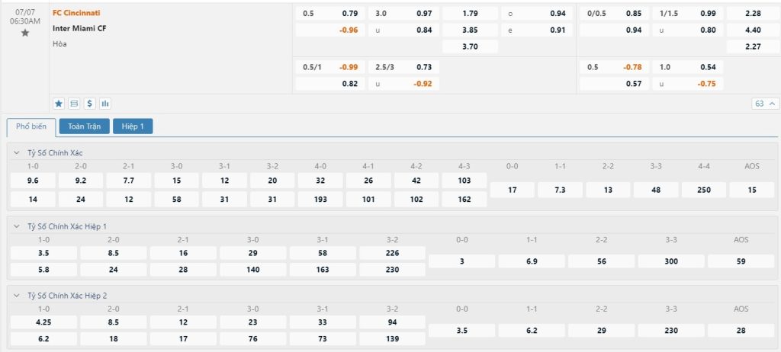
Task: Pick FC Cincinnati handicap odds 0.79
Action: (x=349, y=13)
